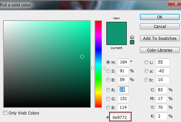Click the G field showing 151
The height and width of the screenshot is (122, 181).
[123, 99]
